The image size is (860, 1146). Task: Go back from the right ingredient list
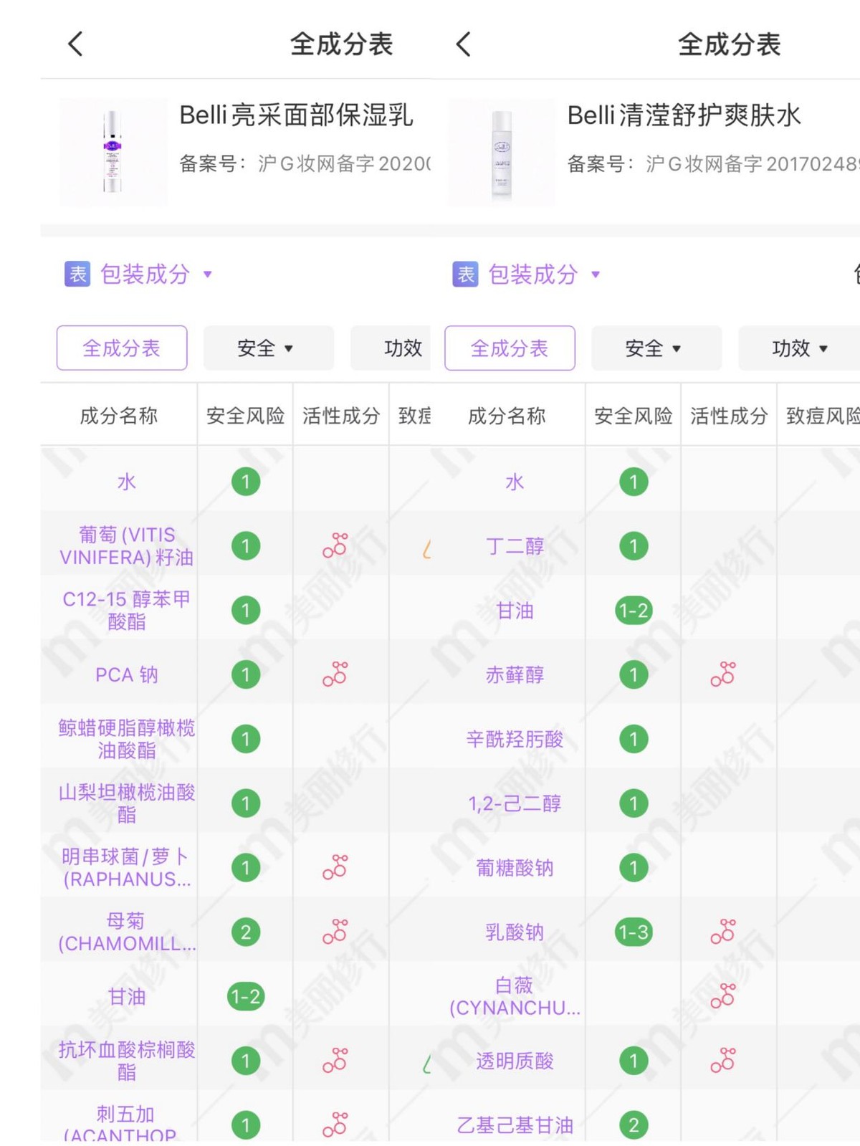[x=464, y=44]
